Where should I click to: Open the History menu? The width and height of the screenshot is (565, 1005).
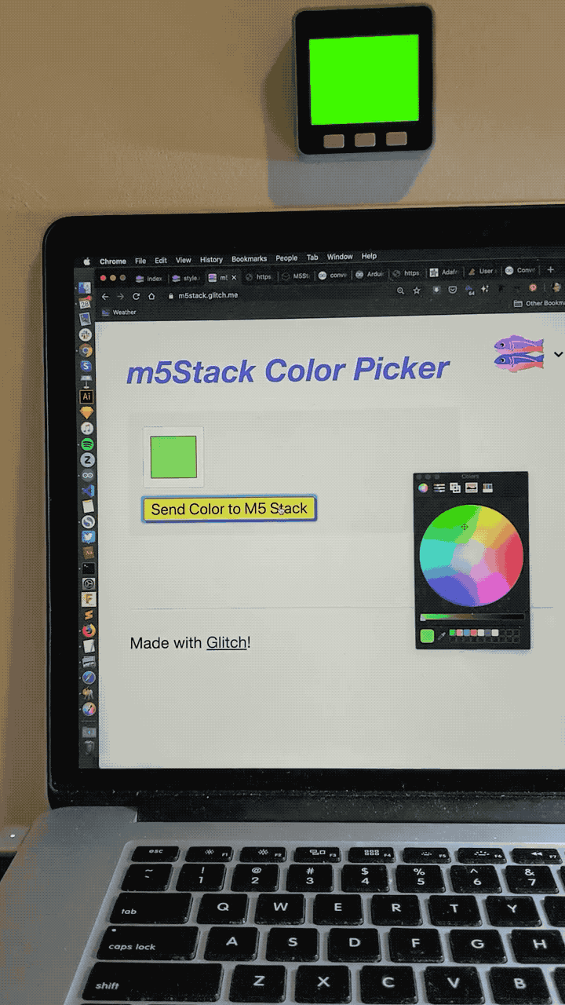[x=211, y=260]
